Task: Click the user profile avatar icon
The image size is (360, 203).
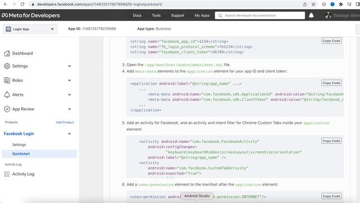Action: 328,15
